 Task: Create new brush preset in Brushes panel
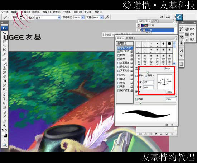click(167, 125)
